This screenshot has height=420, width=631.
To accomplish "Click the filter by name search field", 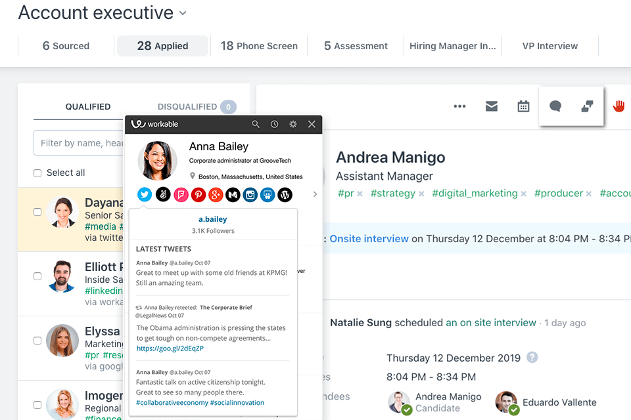I will point(79,143).
